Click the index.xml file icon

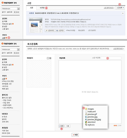pyautogui.click(x=86, y=111)
